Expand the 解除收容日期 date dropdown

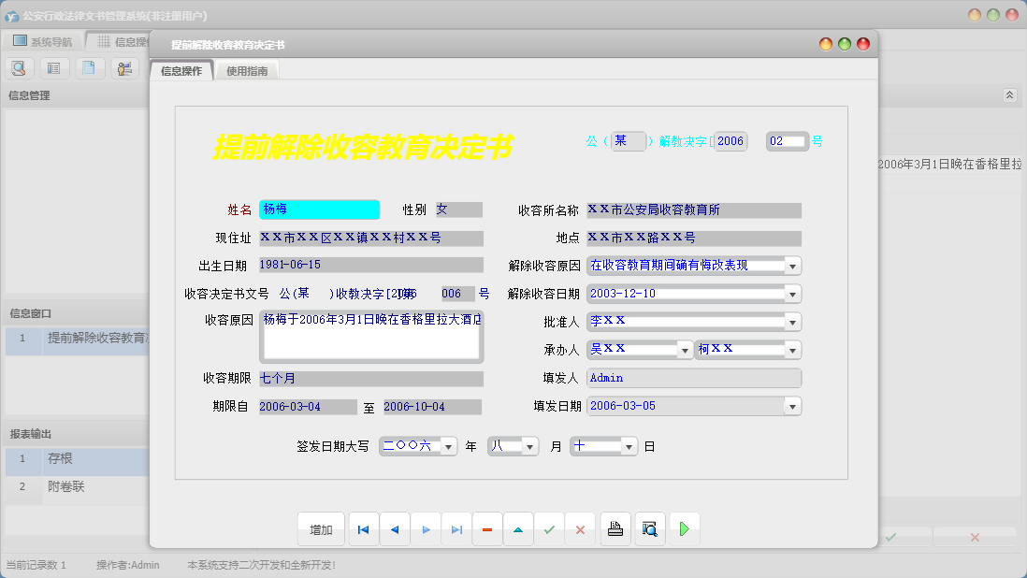(793, 294)
